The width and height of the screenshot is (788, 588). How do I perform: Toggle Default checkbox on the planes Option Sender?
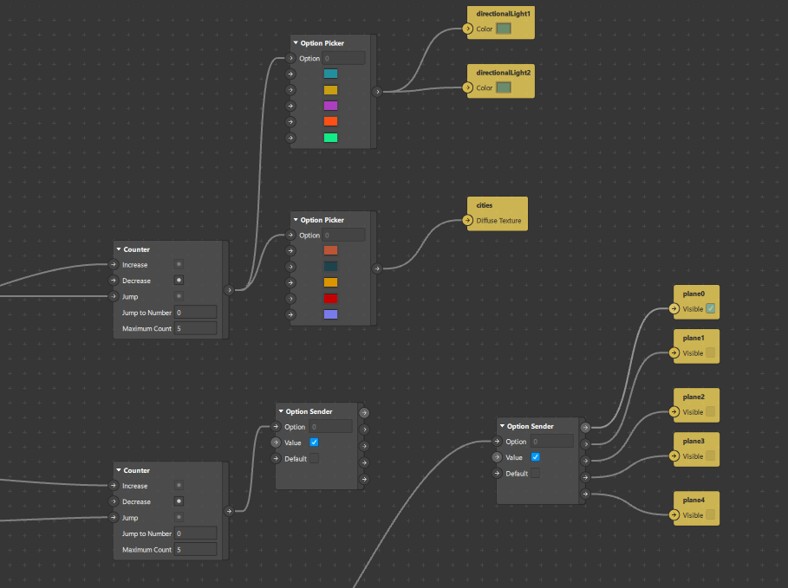tap(535, 474)
